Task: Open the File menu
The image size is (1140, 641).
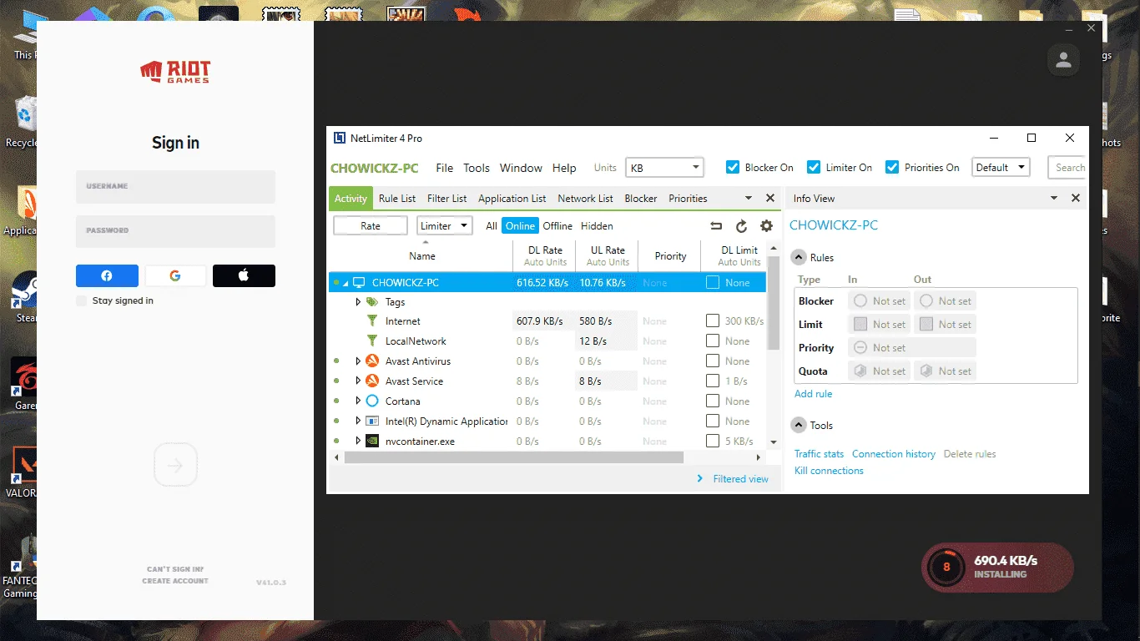Action: tap(445, 168)
